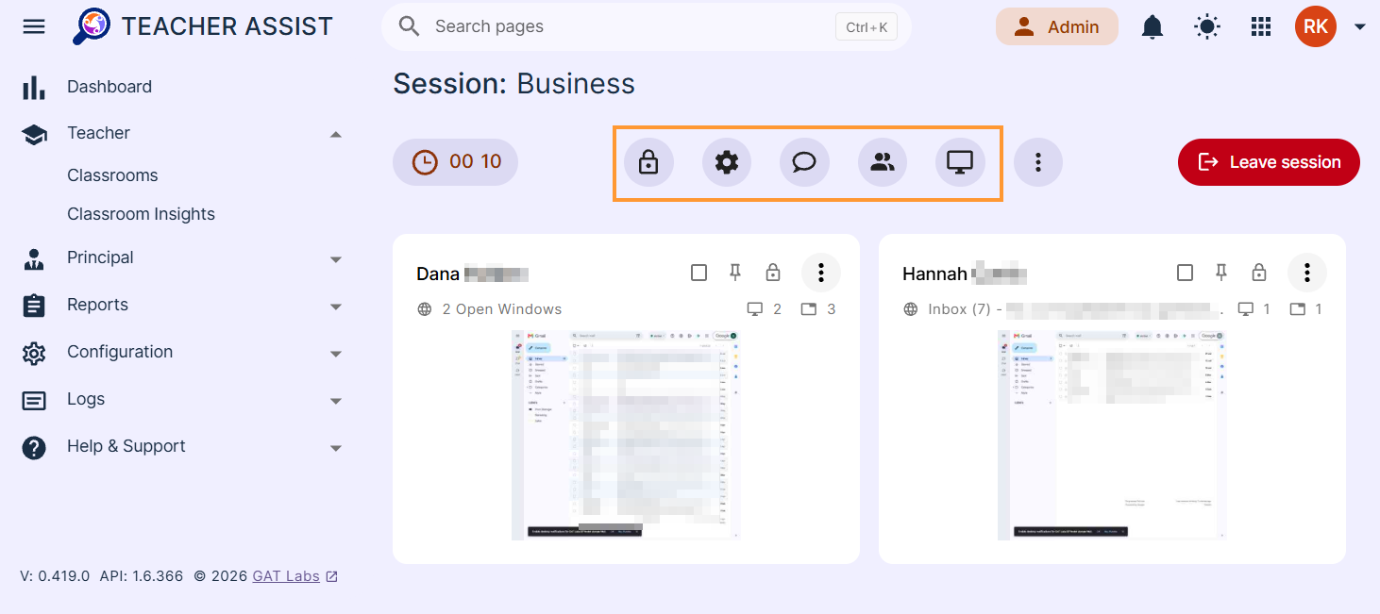
Task: Open the RK account dropdown arrow
Action: 1360,26
